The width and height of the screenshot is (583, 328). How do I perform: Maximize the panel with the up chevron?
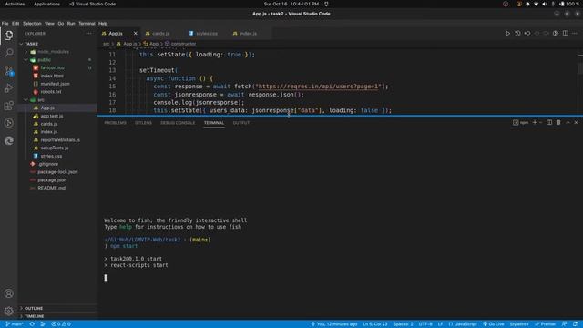click(568, 122)
